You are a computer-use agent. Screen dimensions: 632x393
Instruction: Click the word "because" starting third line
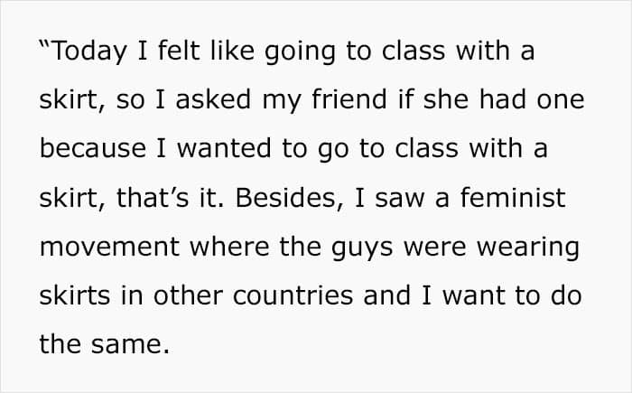93,148
